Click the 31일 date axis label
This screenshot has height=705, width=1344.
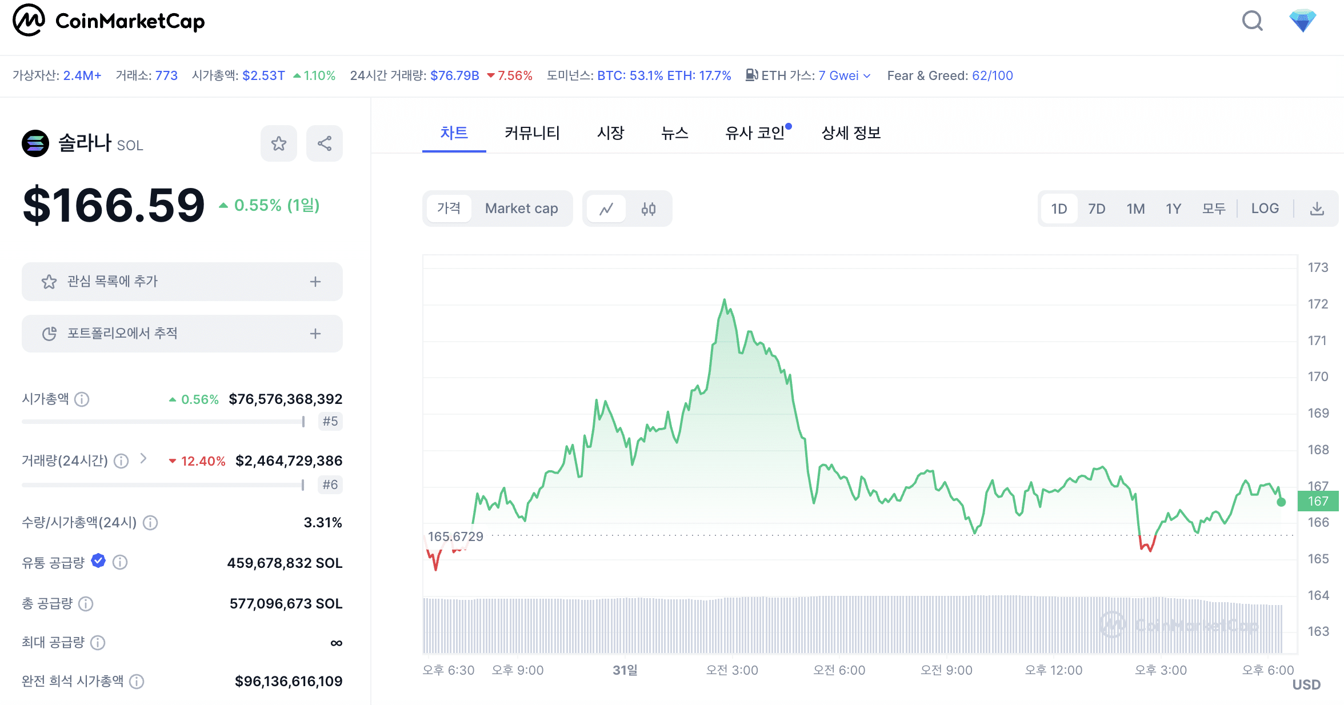[625, 670]
